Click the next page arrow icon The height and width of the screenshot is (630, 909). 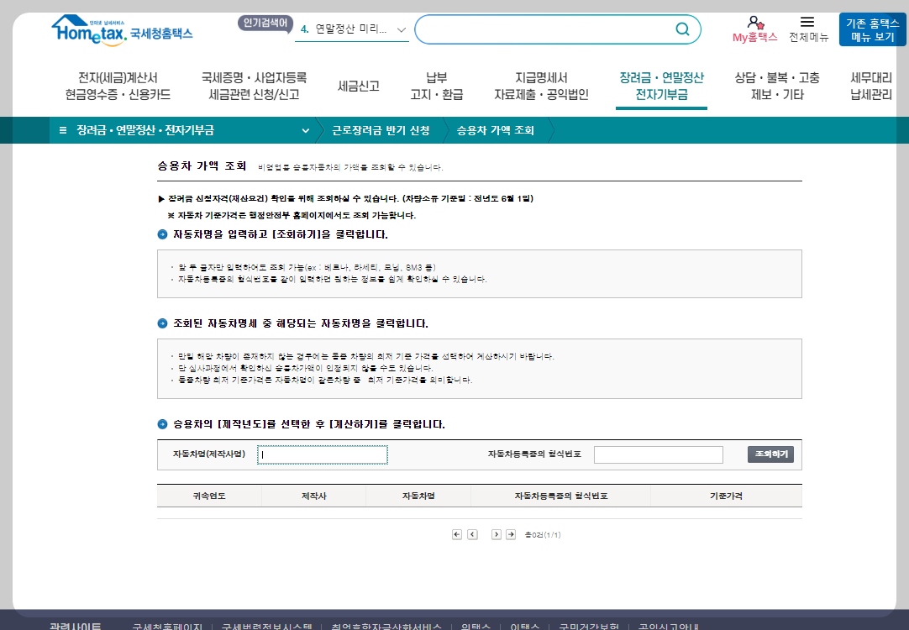click(x=496, y=533)
